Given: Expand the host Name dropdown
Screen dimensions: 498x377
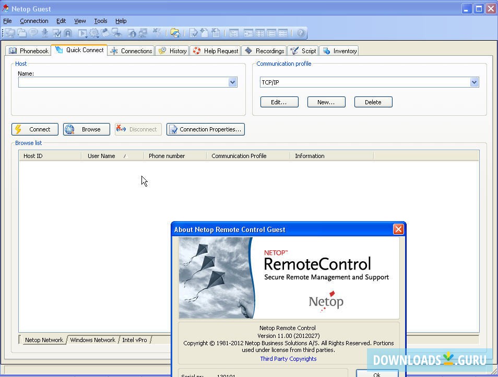Looking at the screenshot, I should 232,82.
